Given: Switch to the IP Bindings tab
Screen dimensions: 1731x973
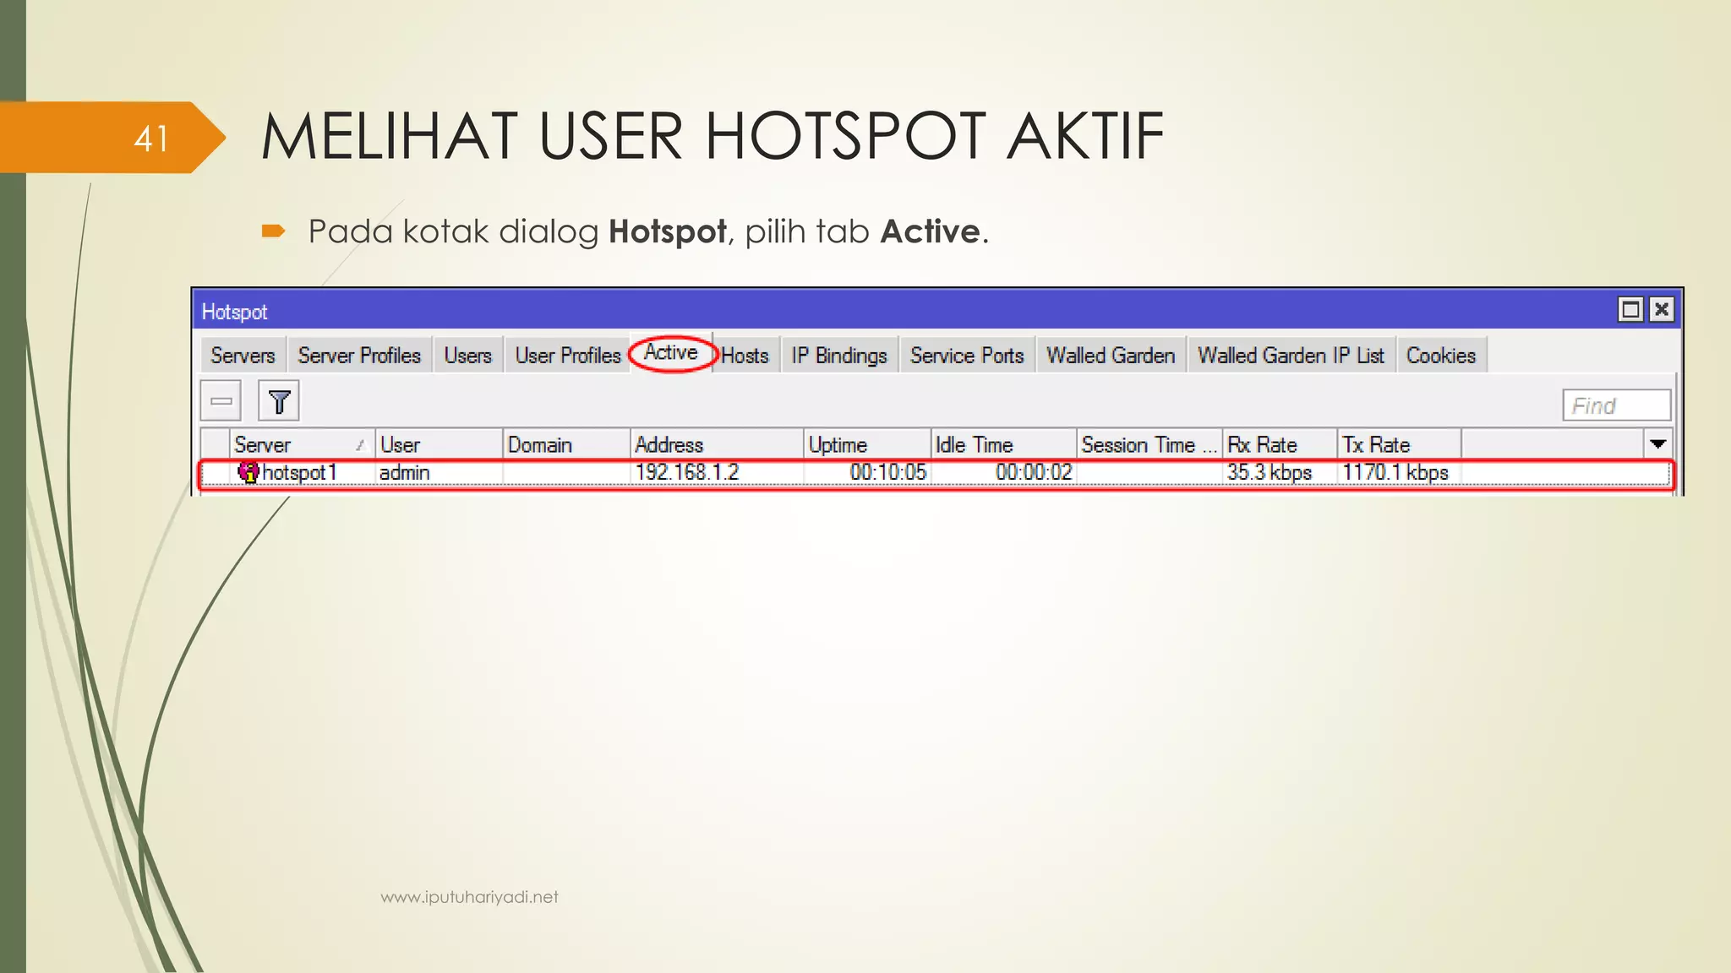Looking at the screenshot, I should coord(839,356).
